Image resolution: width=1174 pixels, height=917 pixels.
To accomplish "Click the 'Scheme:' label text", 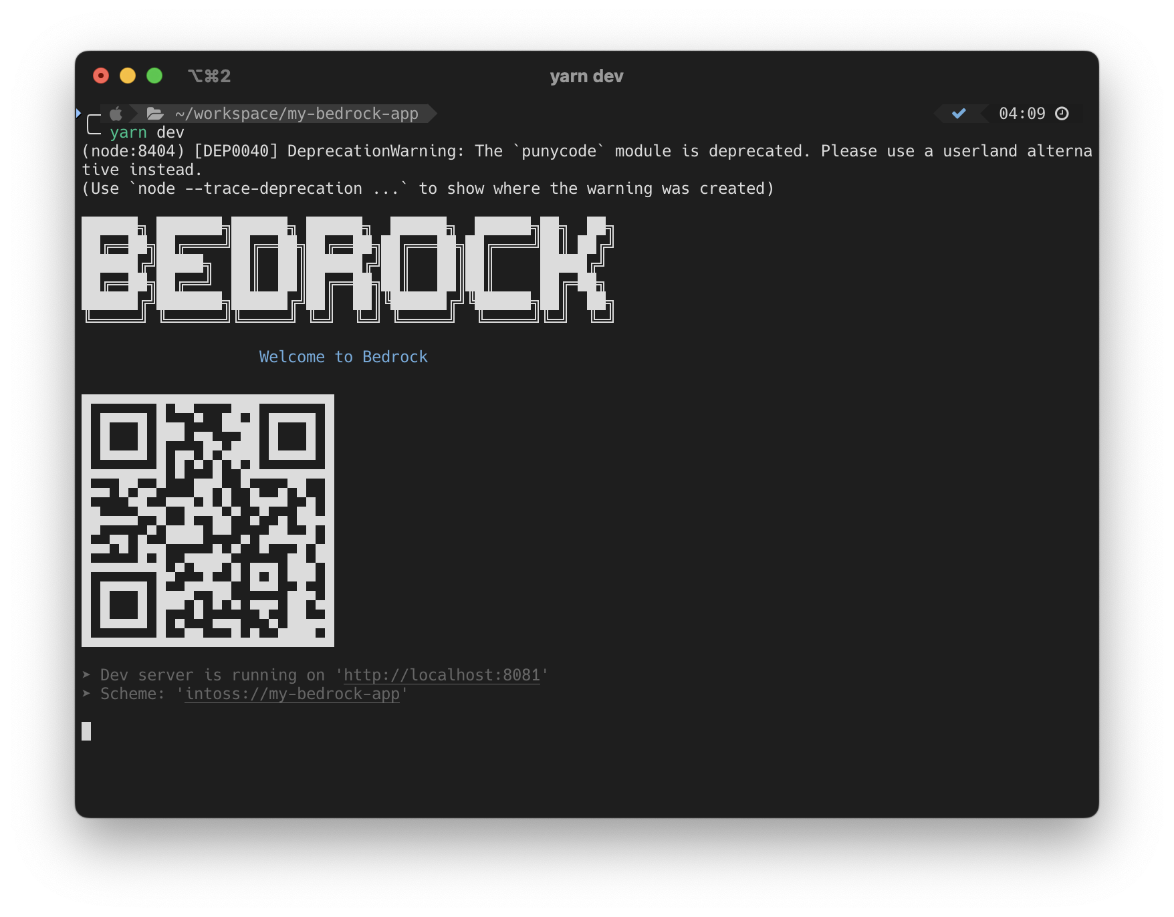I will pyautogui.click(x=132, y=694).
